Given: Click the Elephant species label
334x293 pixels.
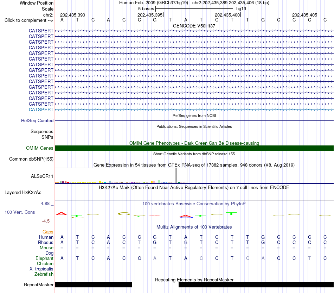Looking at the screenshot, I should [45, 258].
